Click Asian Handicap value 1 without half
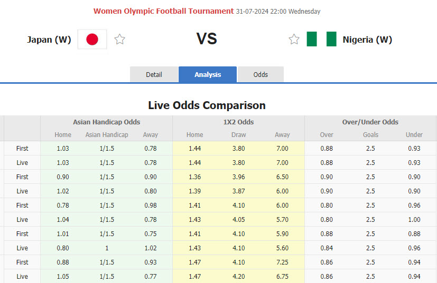The image size is (437, 283). click(107, 248)
